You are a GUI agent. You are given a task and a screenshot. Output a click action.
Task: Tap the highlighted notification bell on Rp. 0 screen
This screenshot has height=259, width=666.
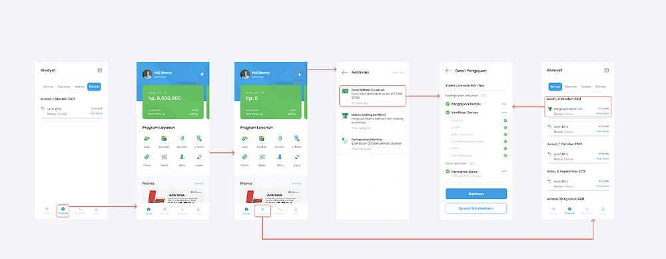tap(300, 74)
